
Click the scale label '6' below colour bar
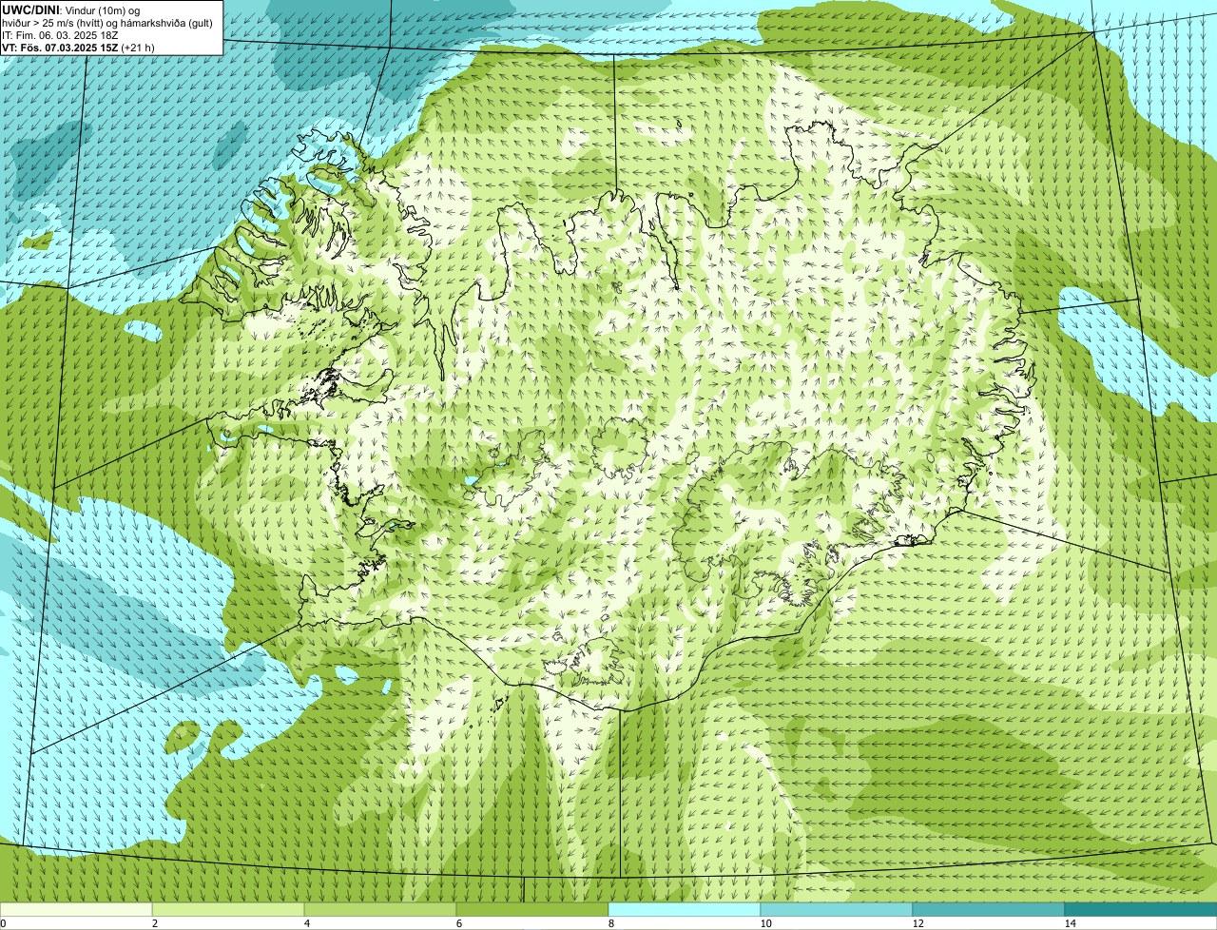point(458,923)
